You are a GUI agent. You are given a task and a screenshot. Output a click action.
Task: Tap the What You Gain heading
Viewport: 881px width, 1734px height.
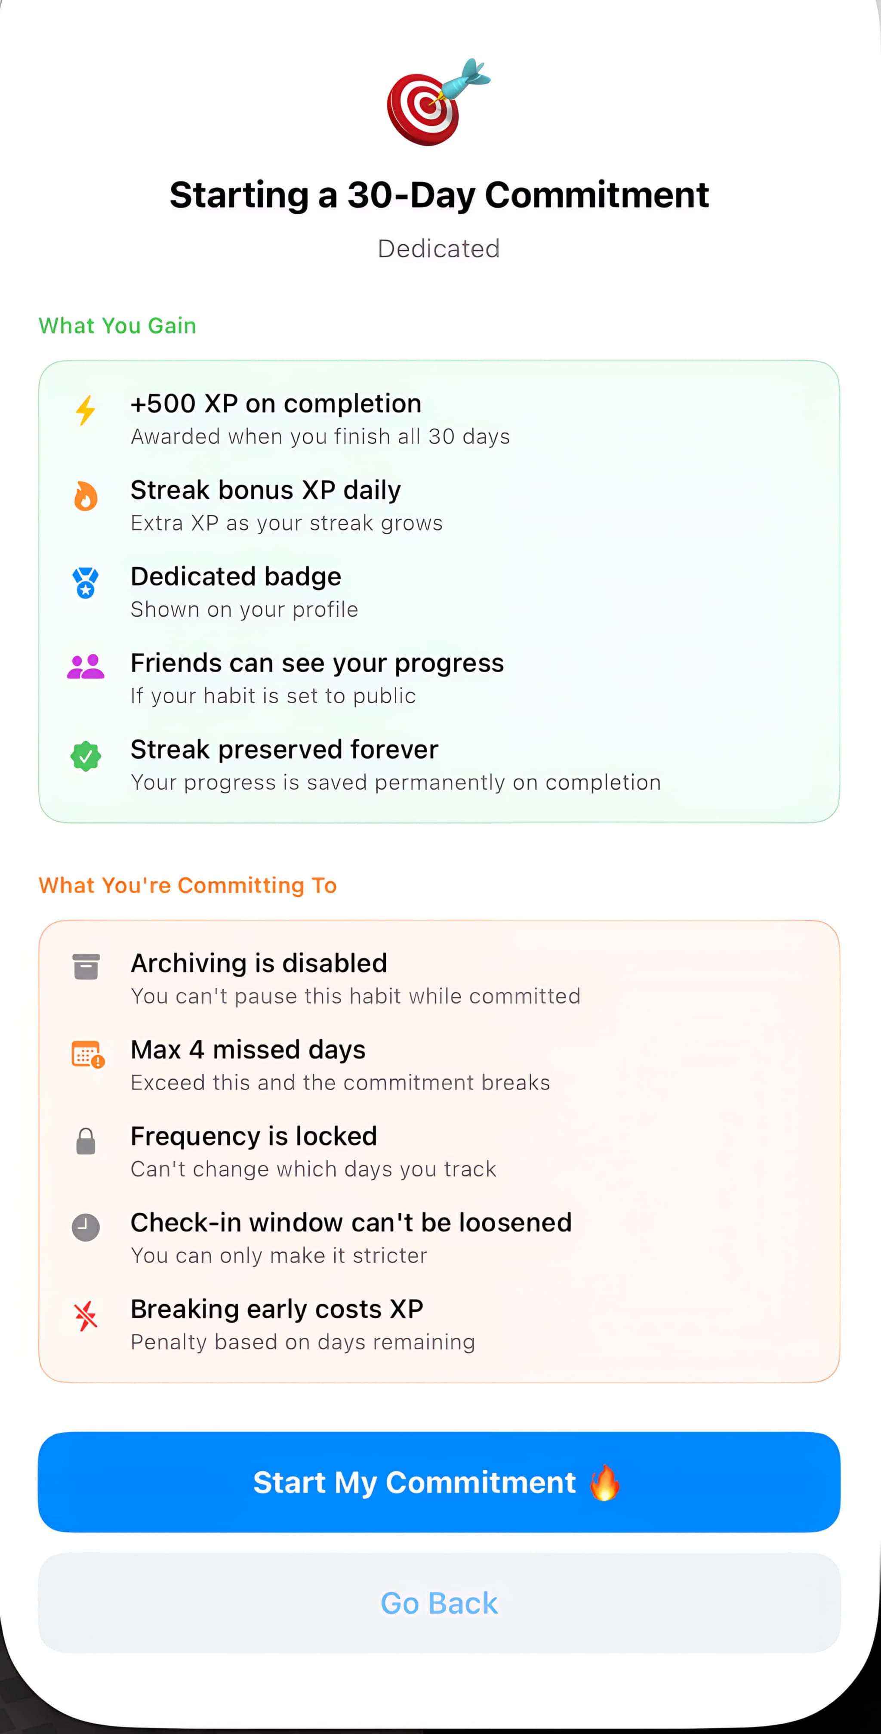tap(118, 326)
